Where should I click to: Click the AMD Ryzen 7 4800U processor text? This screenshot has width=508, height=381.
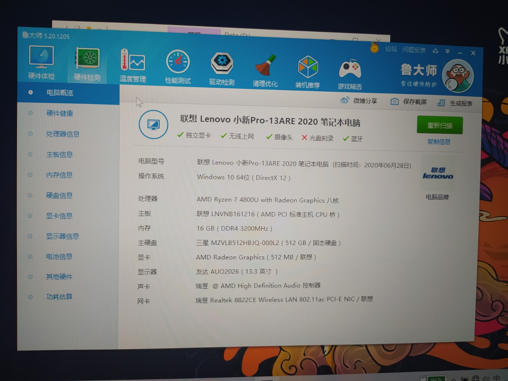[268, 200]
